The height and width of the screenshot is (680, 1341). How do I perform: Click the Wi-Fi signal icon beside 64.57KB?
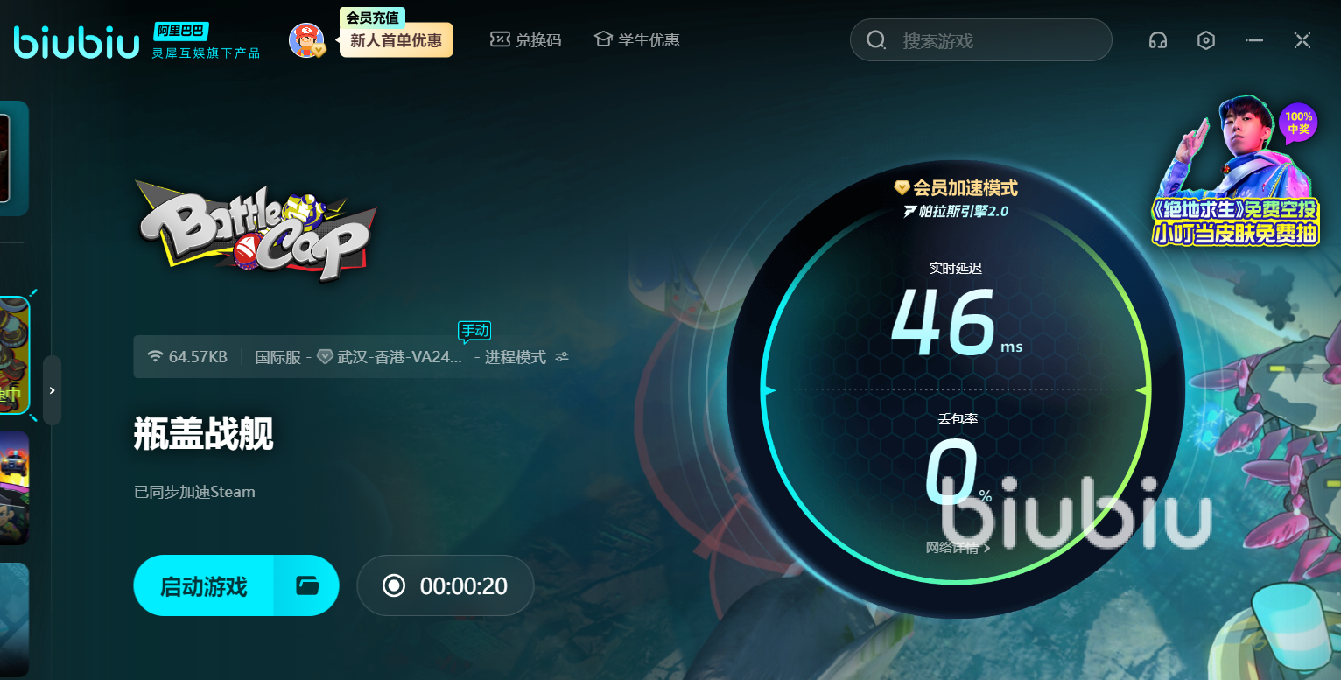tap(156, 356)
